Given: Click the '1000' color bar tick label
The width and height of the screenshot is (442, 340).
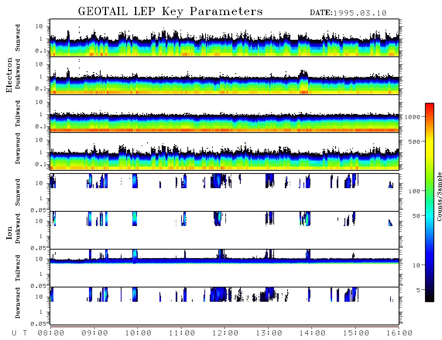Looking at the screenshot, I should (412, 117).
